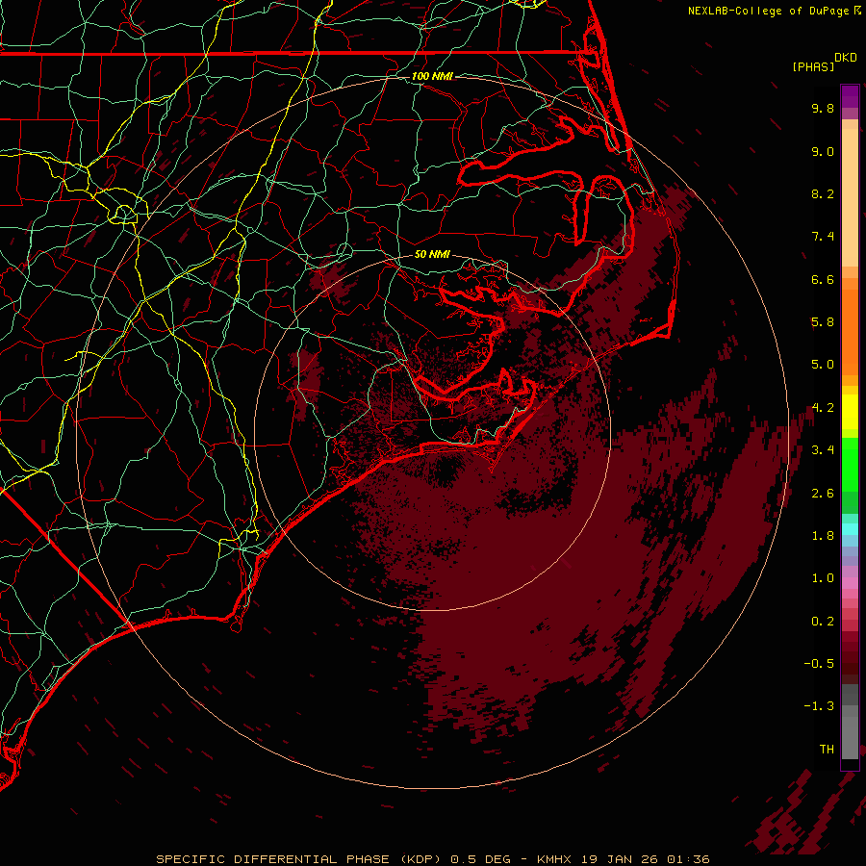Select the bright green band of the color bar

coord(850,464)
